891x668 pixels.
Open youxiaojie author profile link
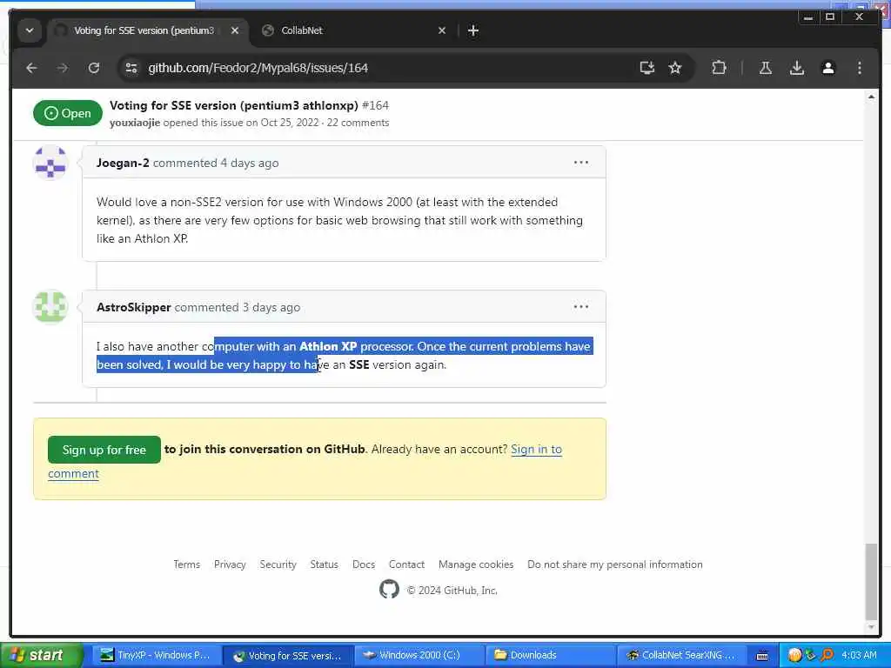135,123
